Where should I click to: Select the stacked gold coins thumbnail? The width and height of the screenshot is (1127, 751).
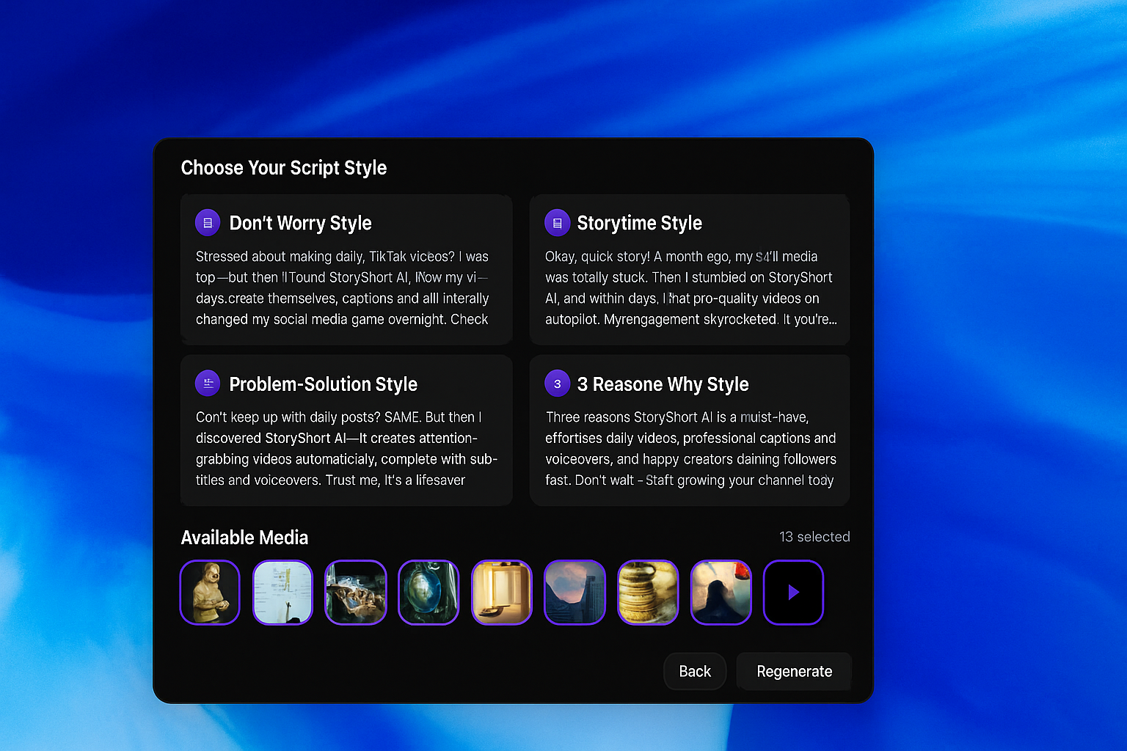point(648,593)
